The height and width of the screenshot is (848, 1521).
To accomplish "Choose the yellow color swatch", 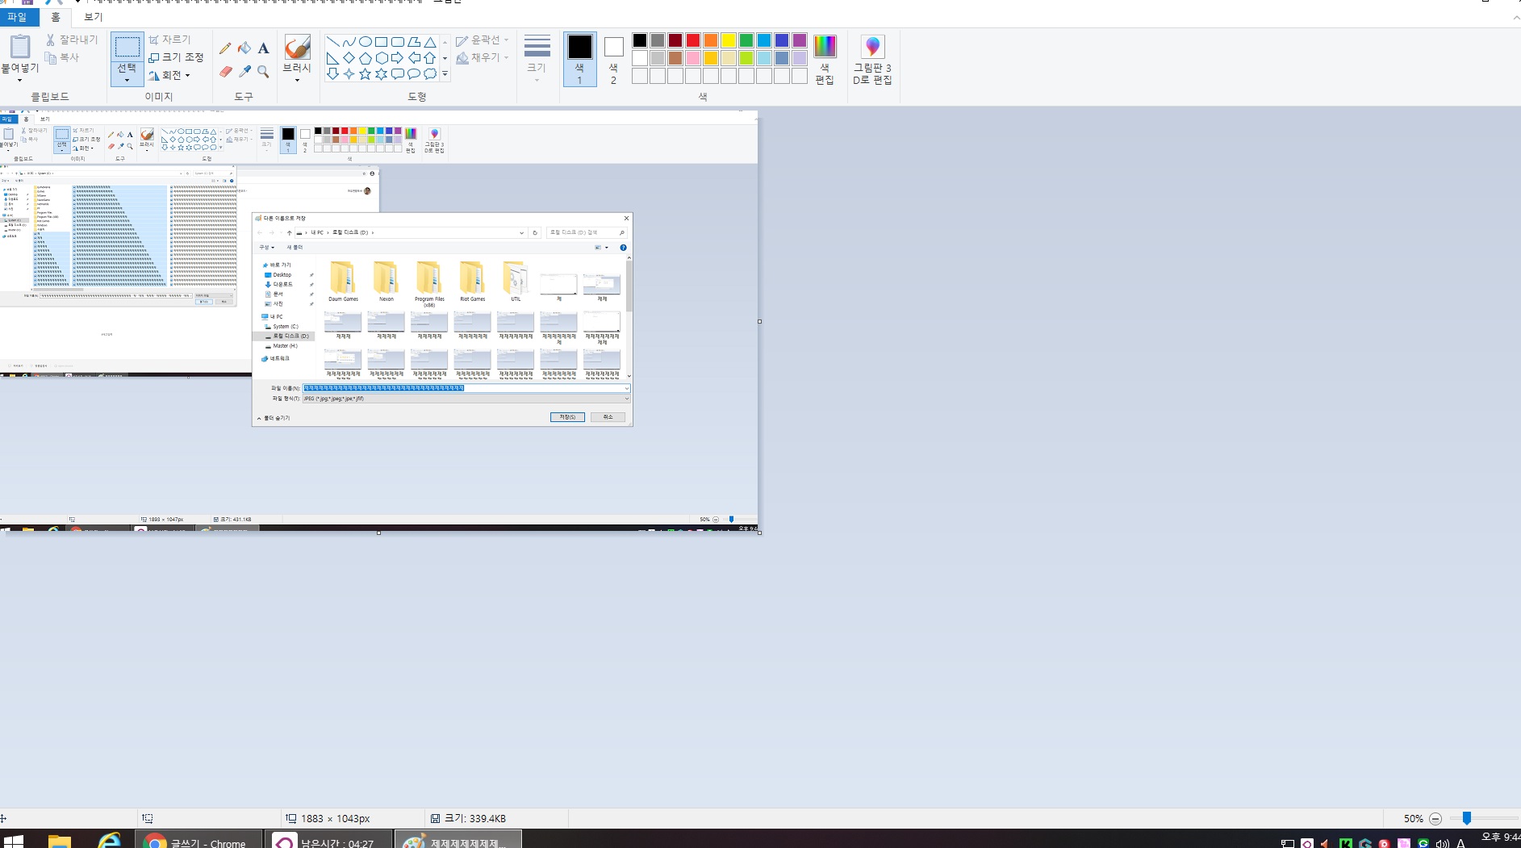I will 729,40.
